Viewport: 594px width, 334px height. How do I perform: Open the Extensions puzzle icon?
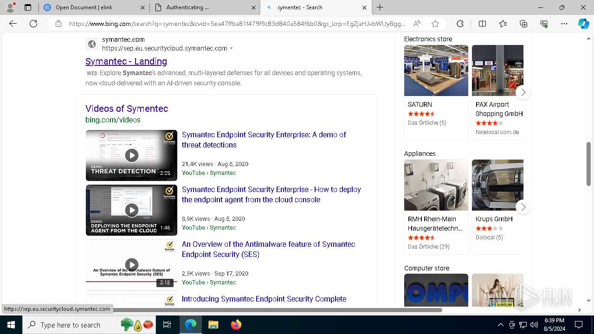[460, 24]
